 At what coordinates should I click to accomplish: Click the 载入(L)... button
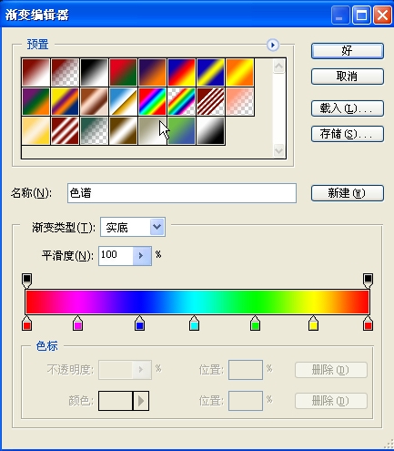(348, 108)
